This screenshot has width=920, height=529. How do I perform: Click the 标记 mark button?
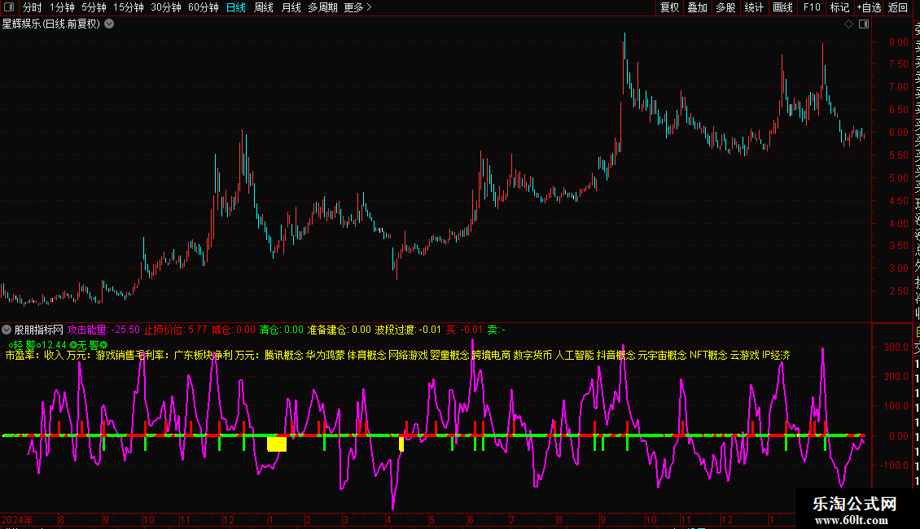(839, 7)
